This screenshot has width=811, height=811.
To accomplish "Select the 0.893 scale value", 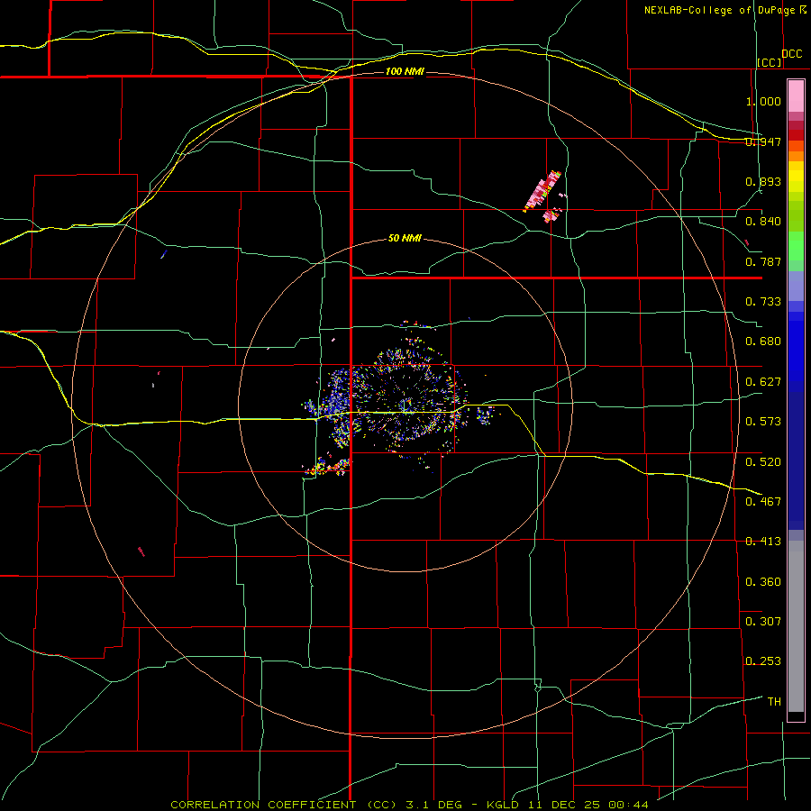I will tap(763, 181).
